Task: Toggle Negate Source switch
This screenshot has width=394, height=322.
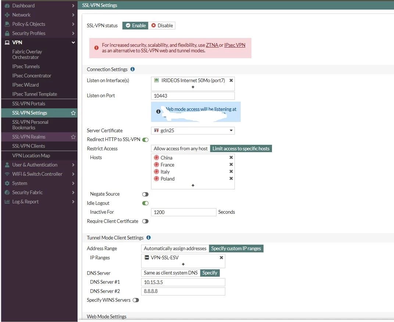Action: pyautogui.click(x=145, y=194)
